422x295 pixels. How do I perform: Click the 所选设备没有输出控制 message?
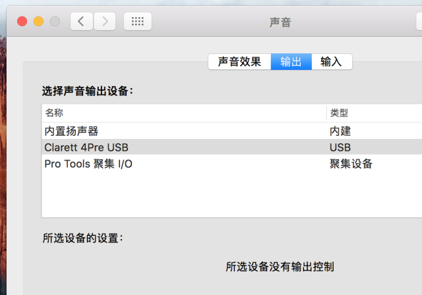click(280, 267)
